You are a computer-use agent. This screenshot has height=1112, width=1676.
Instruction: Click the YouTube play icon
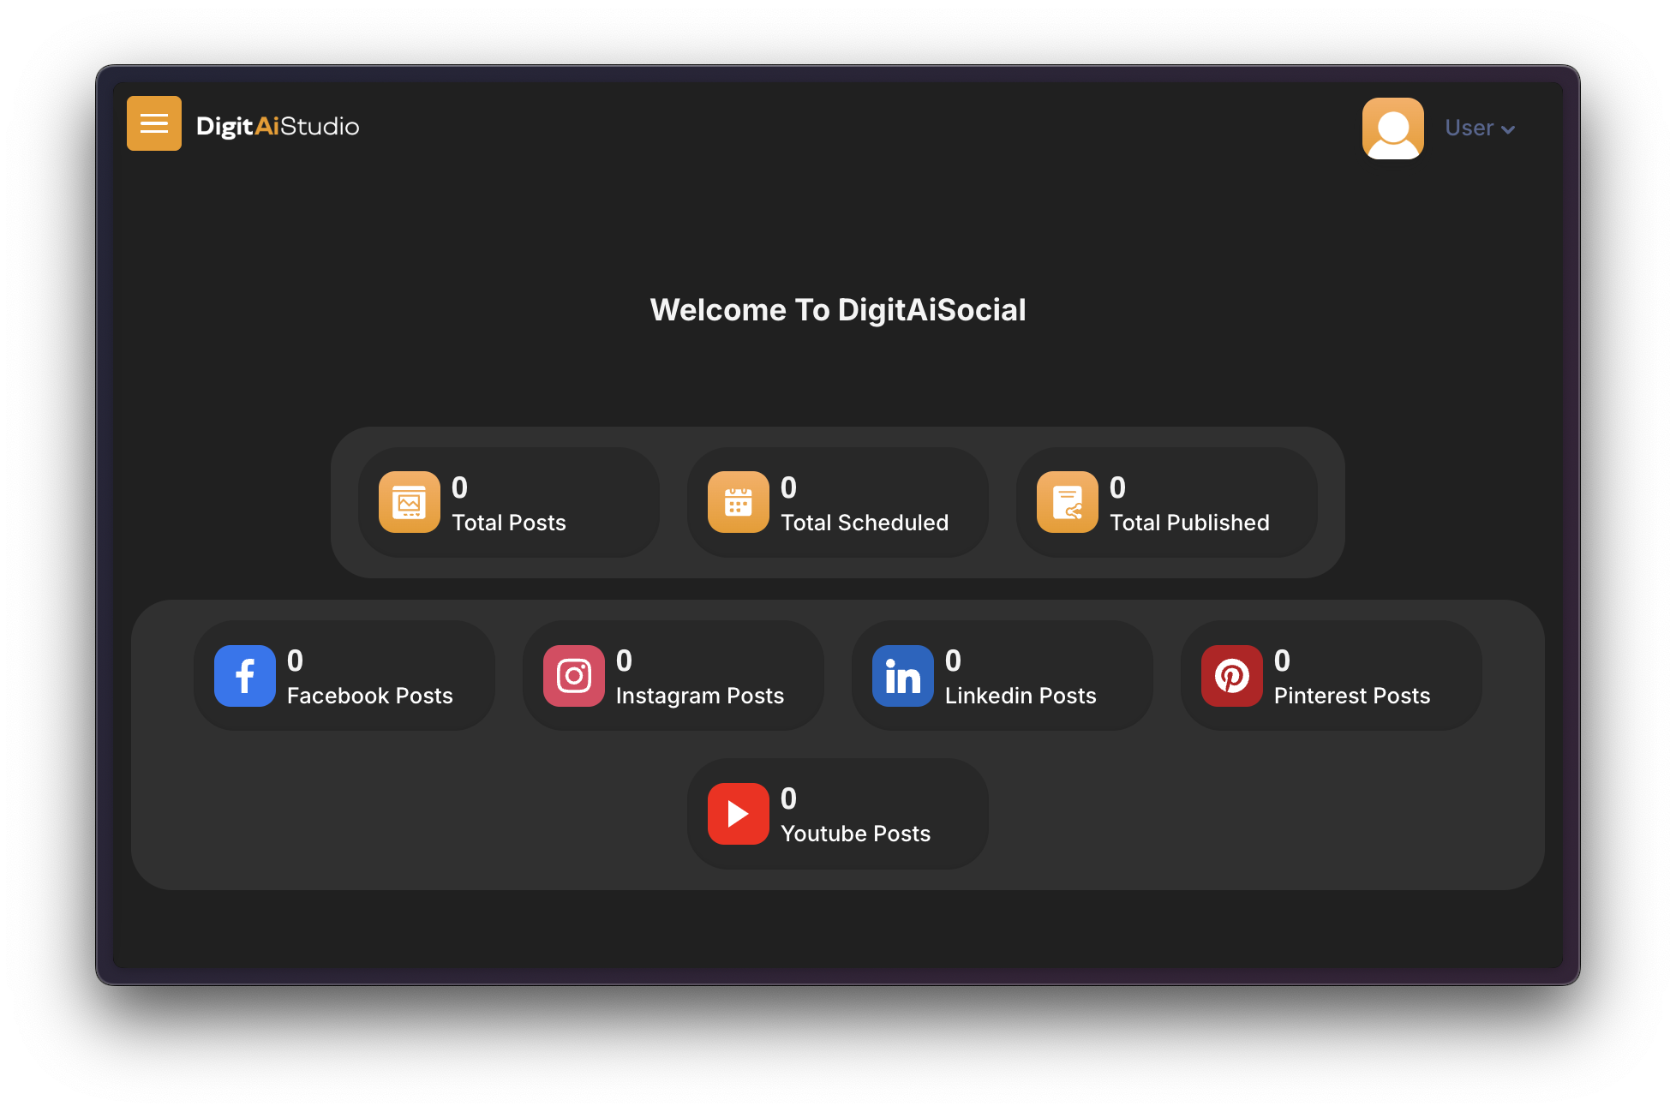point(739,814)
